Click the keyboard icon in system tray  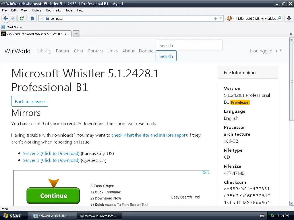262,216
